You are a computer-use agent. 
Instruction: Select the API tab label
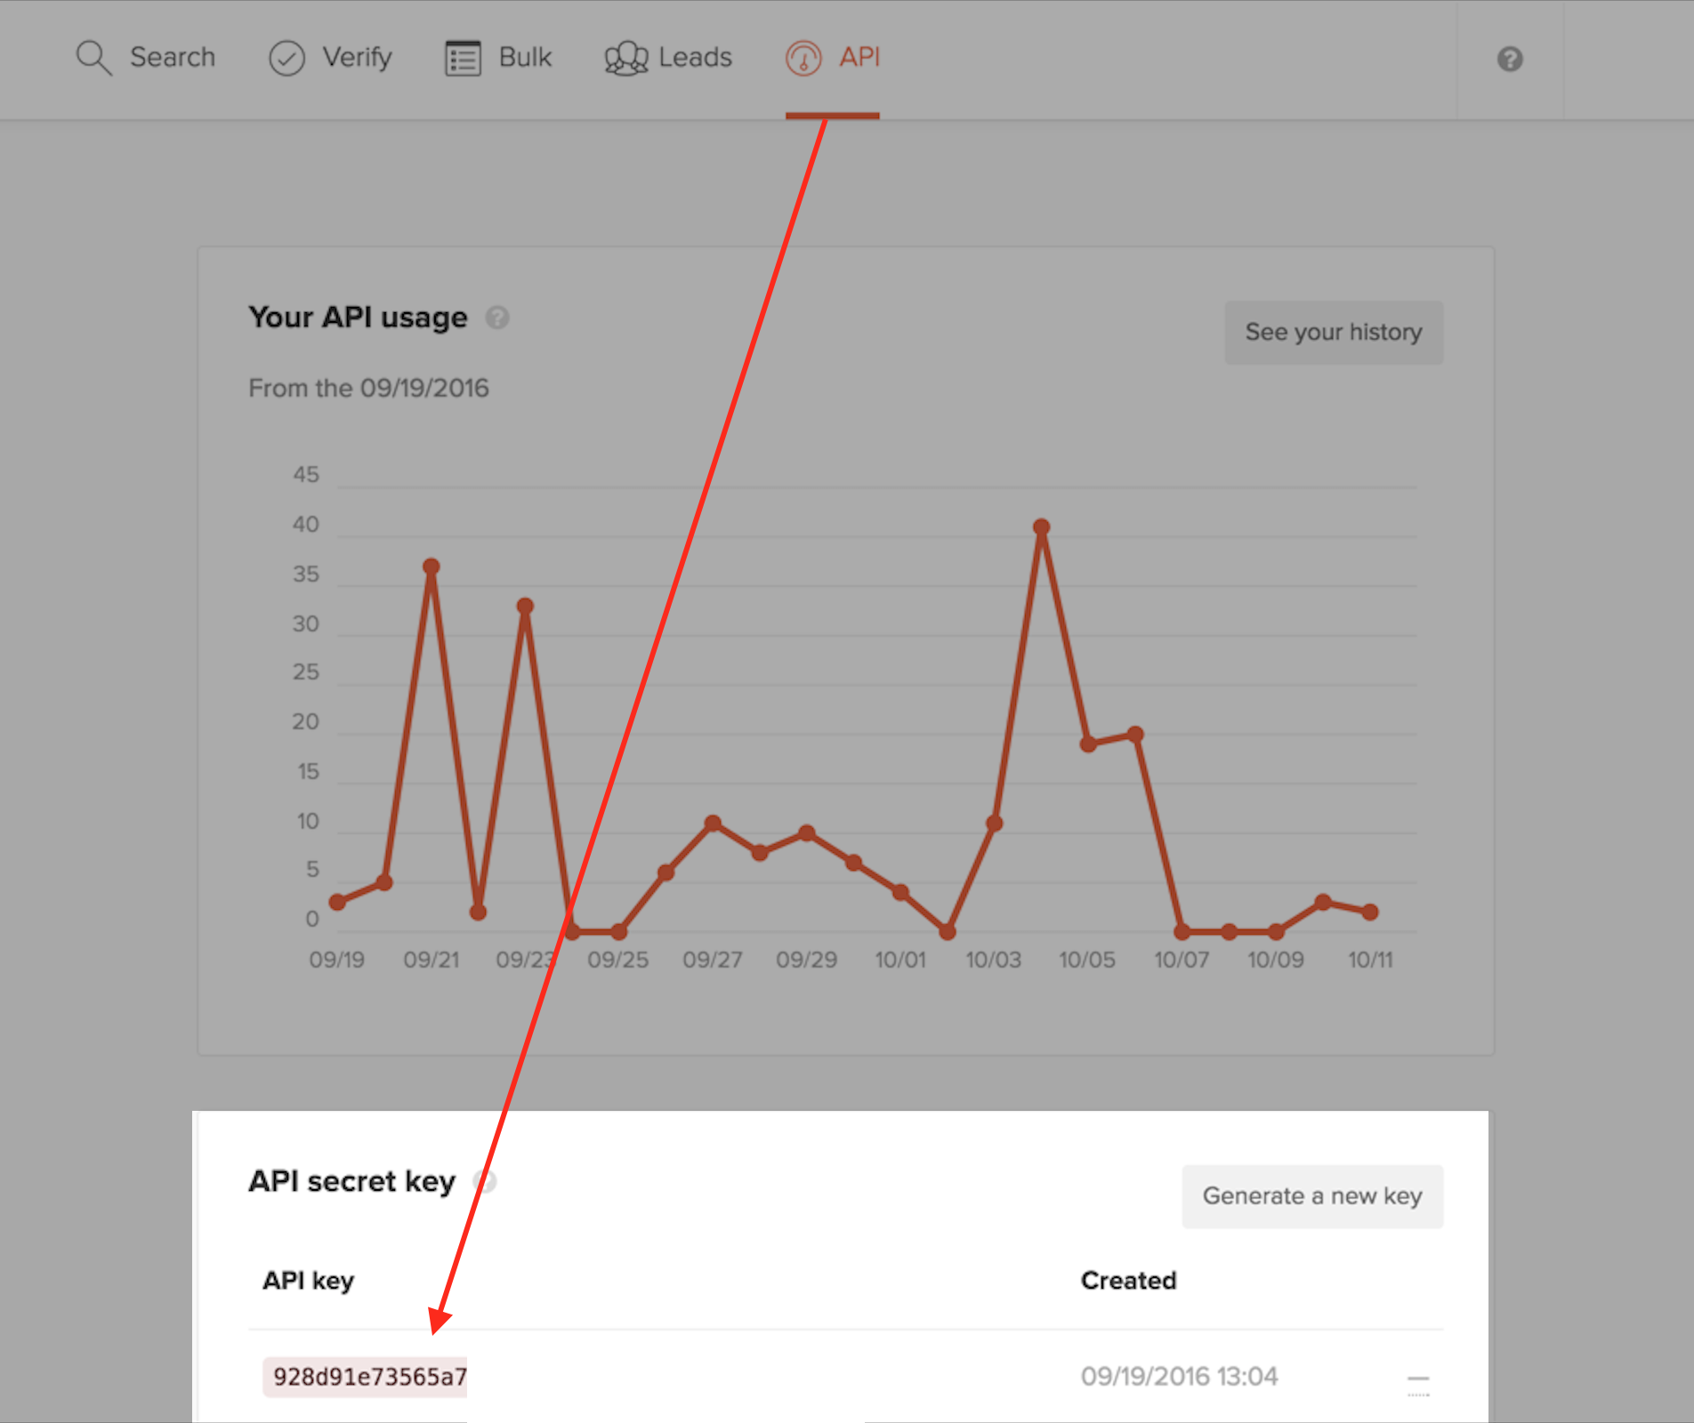859,57
